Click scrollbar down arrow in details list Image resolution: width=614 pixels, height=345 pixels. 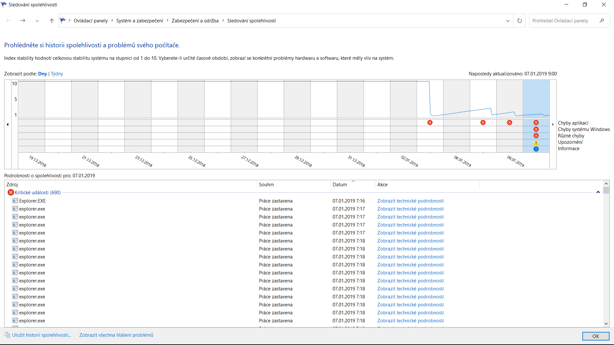(x=606, y=324)
